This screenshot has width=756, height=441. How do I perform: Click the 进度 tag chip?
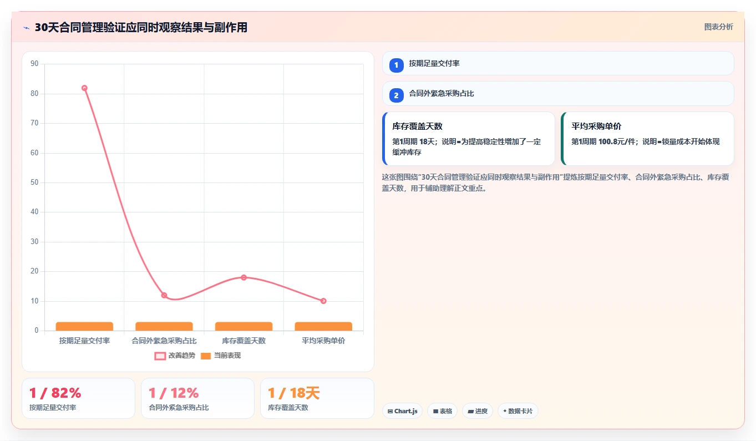[478, 411]
